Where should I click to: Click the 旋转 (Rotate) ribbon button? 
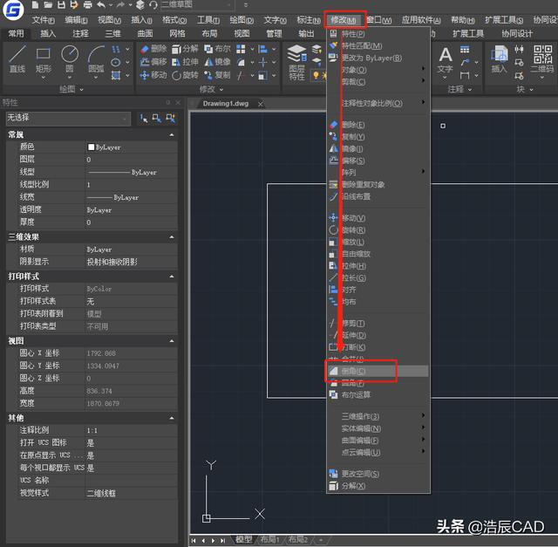click(x=185, y=75)
